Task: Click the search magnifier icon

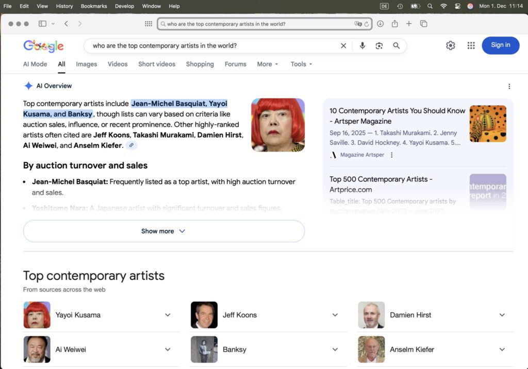Action: pos(397,45)
